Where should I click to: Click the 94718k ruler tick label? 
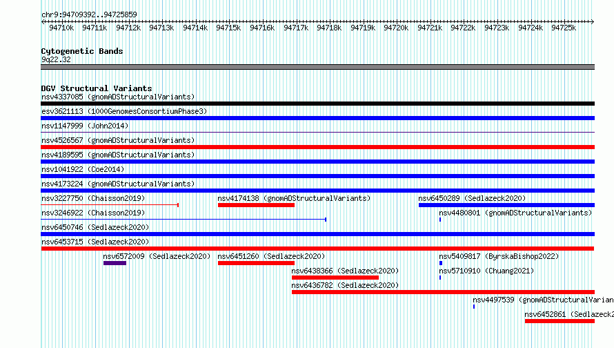pos(329,28)
